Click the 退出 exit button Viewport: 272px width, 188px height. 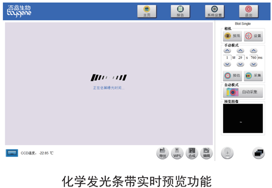[x=248, y=11]
